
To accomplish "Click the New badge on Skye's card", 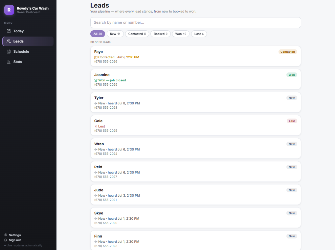I will click(292, 213).
